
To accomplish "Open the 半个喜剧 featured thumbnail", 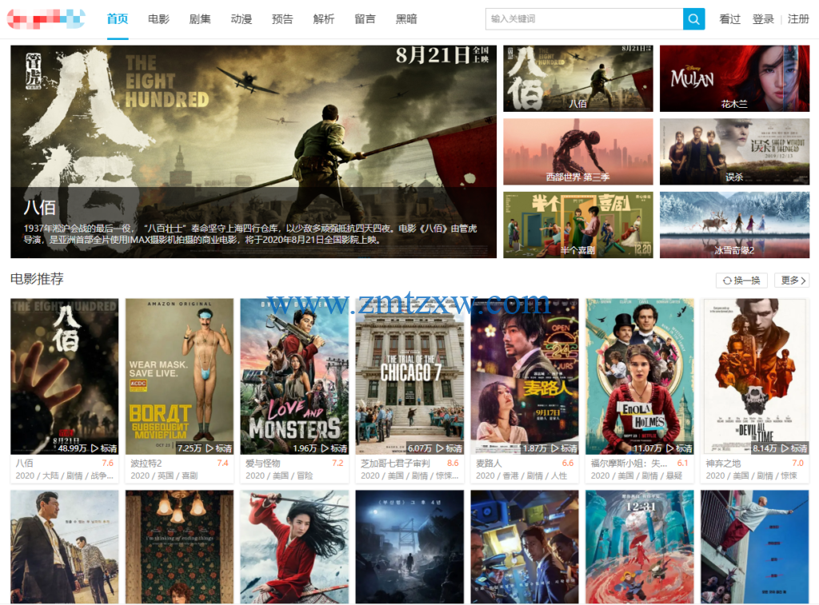I will coord(578,225).
